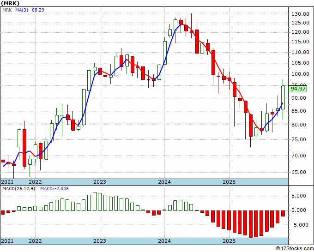Click the 75.00 price axis label
The width and height of the screenshot is (314, 252).
(299, 139)
